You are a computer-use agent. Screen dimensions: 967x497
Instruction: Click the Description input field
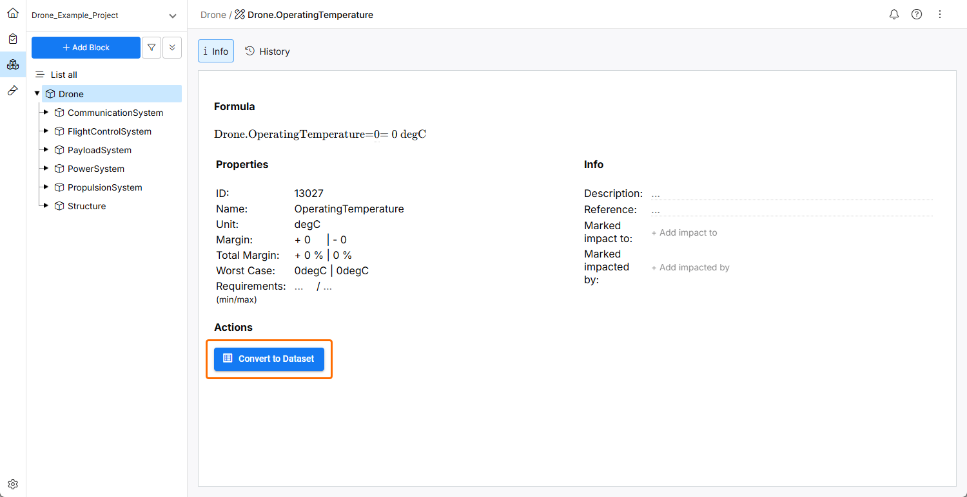coord(792,194)
